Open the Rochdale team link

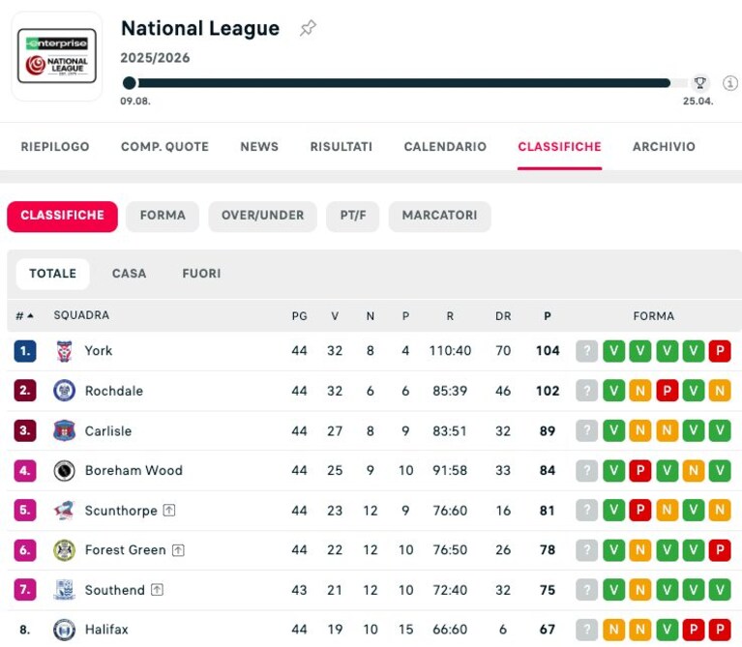(x=113, y=391)
